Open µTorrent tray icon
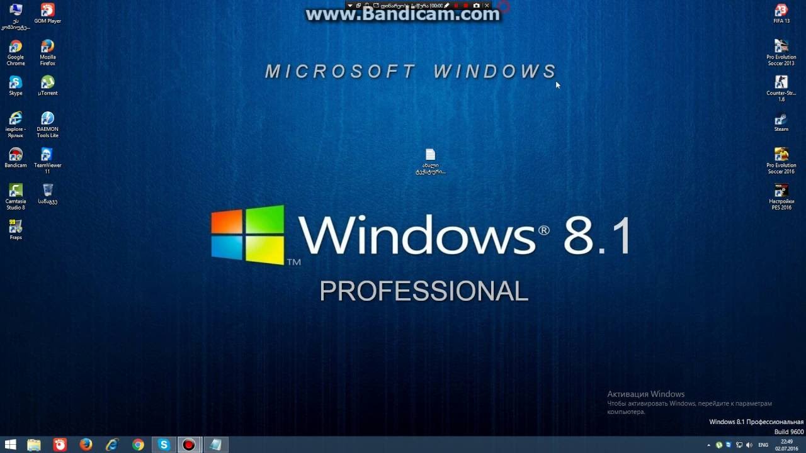 pos(719,445)
